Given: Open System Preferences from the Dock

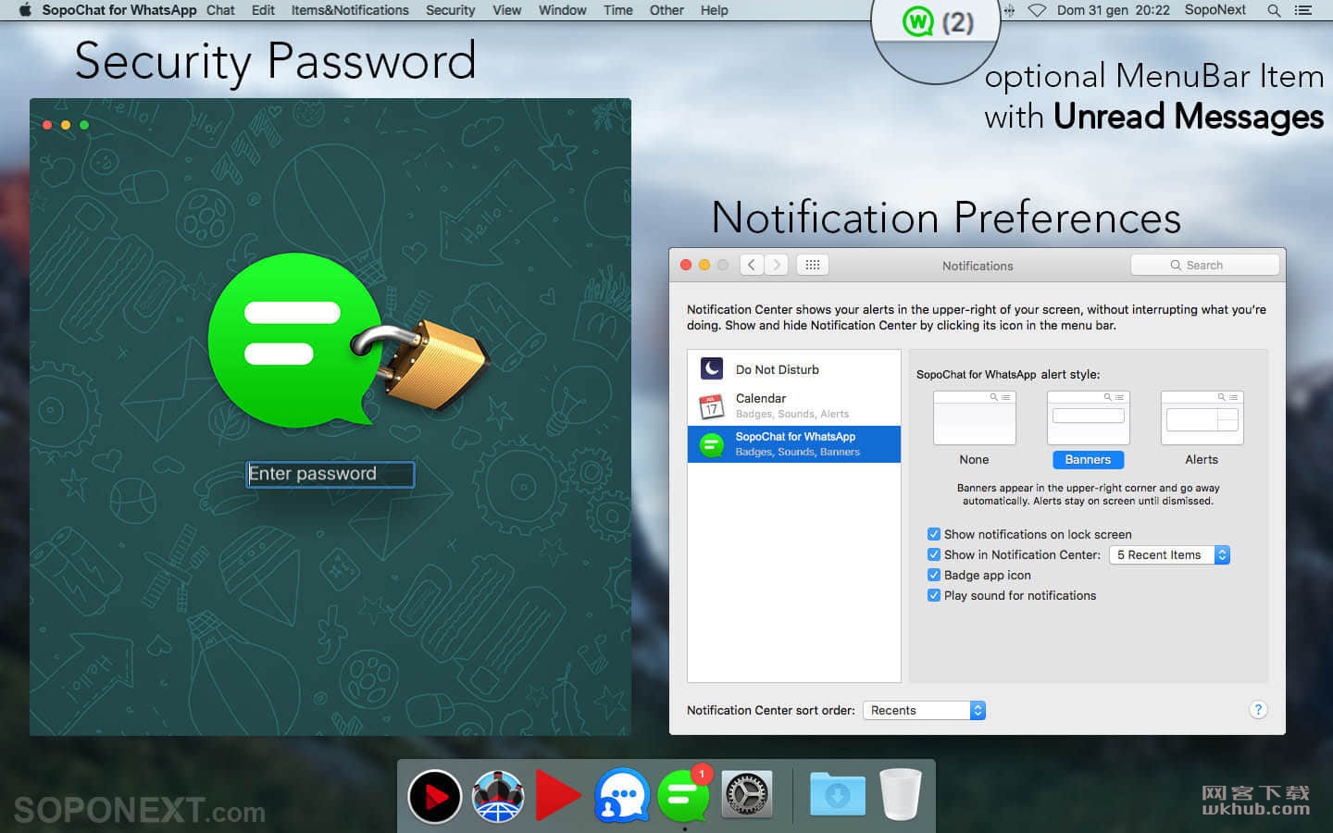Looking at the screenshot, I should (x=746, y=795).
